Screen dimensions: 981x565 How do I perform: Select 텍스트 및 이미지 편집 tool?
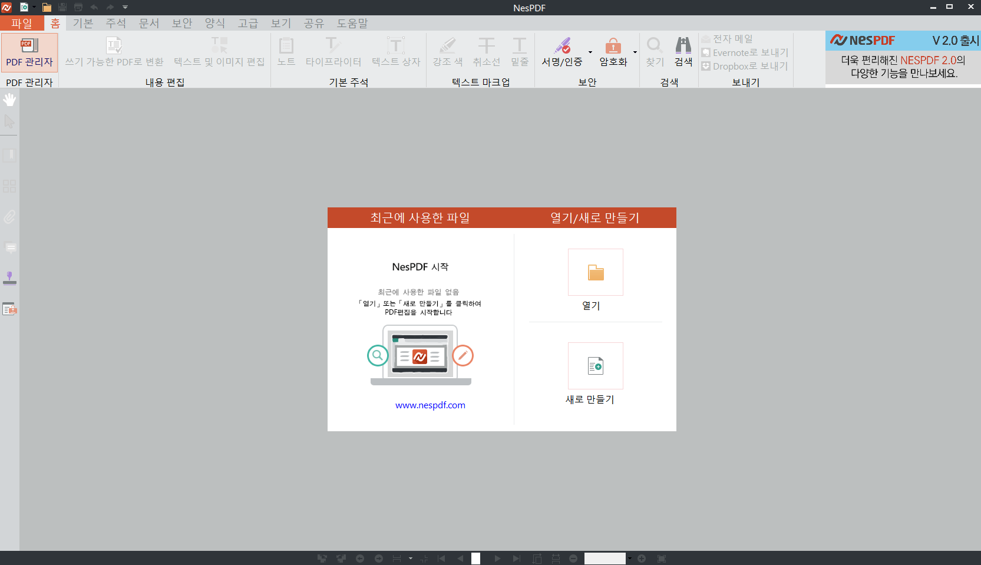pos(219,52)
